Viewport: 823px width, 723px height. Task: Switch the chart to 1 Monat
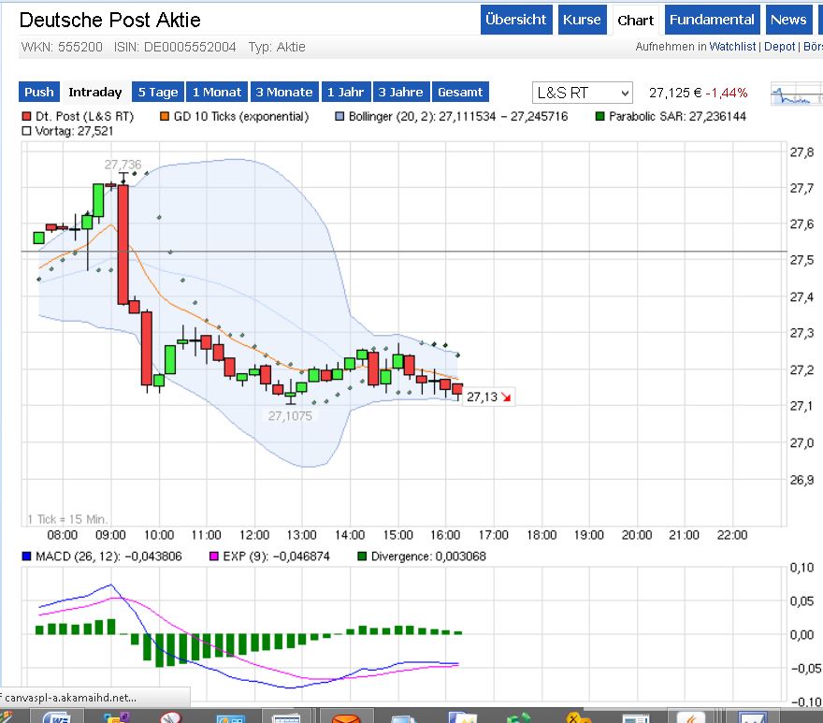pos(216,92)
